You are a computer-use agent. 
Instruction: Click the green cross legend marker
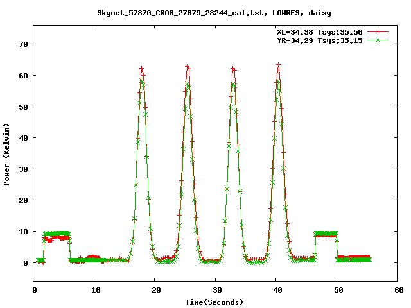(x=378, y=40)
